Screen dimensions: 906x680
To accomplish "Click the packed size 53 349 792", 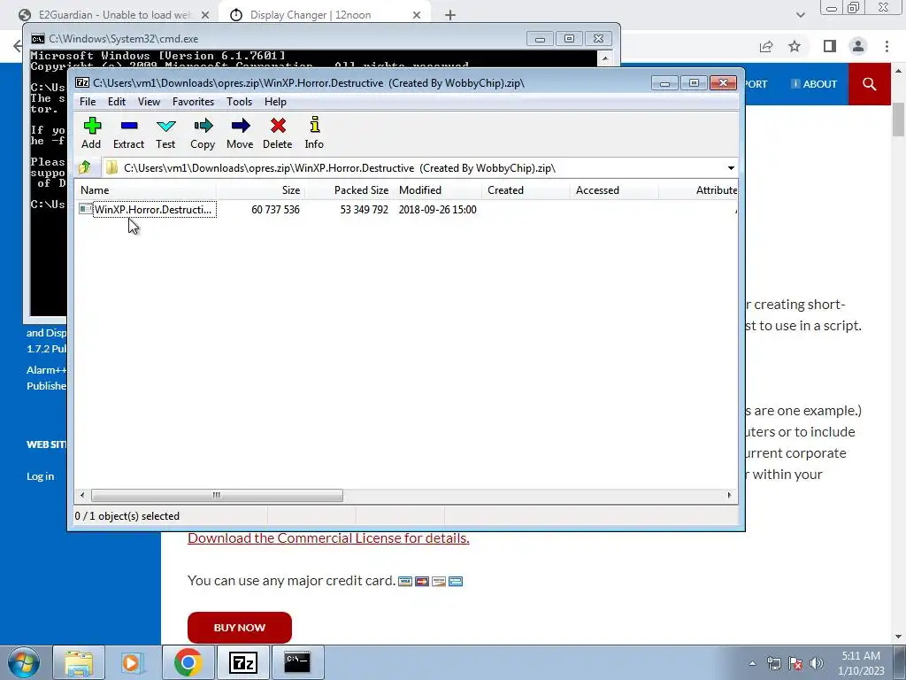I will tap(364, 209).
